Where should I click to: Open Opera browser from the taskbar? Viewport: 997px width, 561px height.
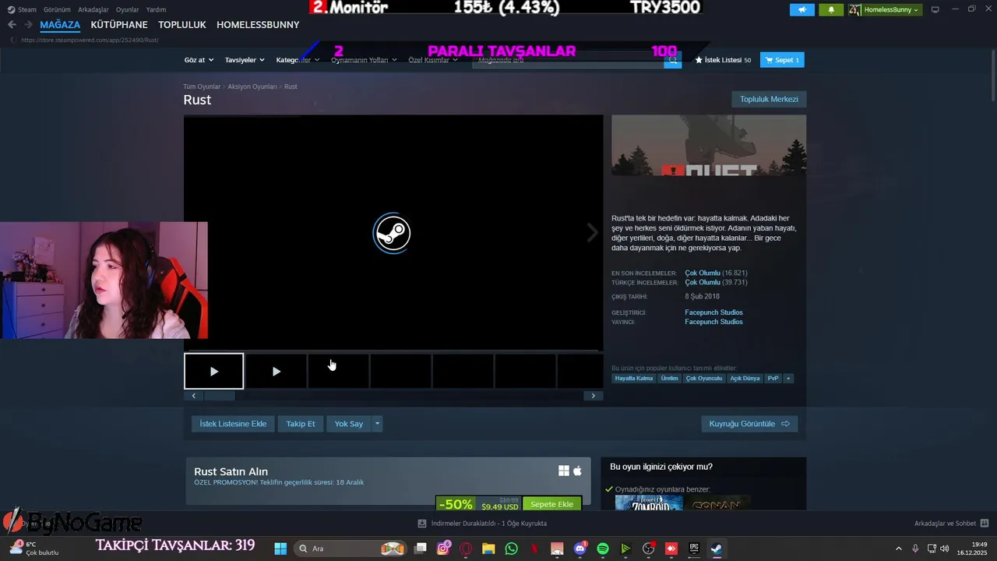466,549
